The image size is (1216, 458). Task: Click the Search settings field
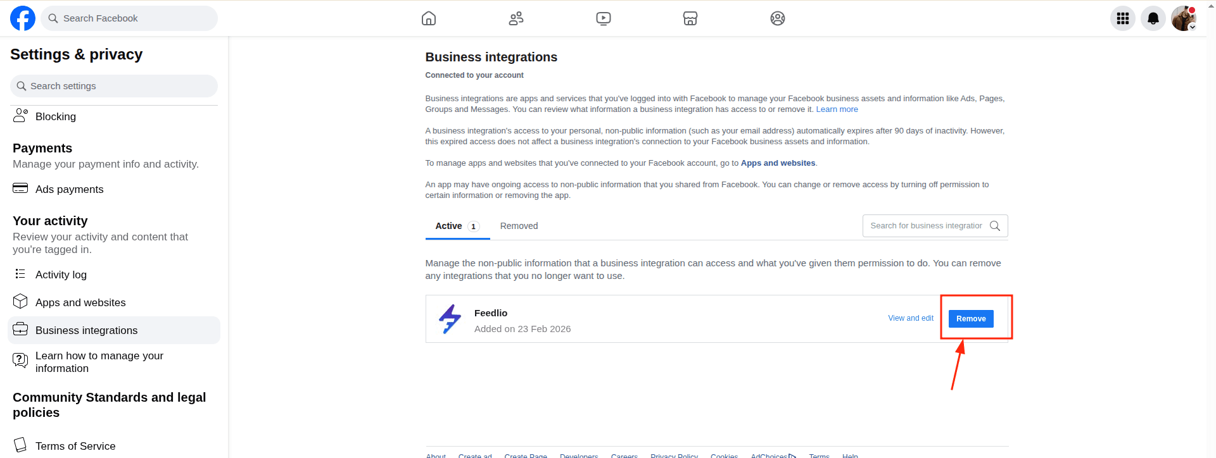pos(114,86)
